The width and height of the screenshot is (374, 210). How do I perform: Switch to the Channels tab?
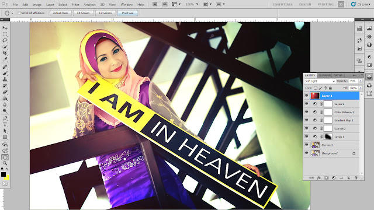[x=325, y=75]
